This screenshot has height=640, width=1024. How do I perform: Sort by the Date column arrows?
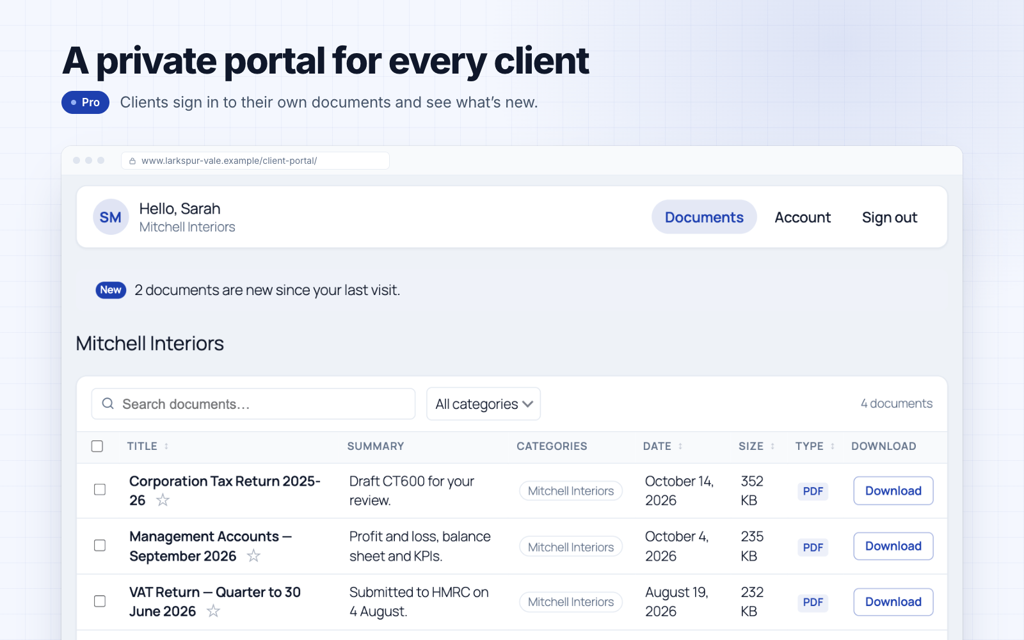coord(680,446)
